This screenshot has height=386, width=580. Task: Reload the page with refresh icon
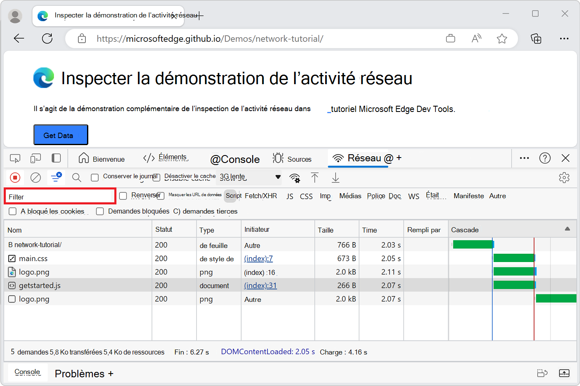pos(47,39)
